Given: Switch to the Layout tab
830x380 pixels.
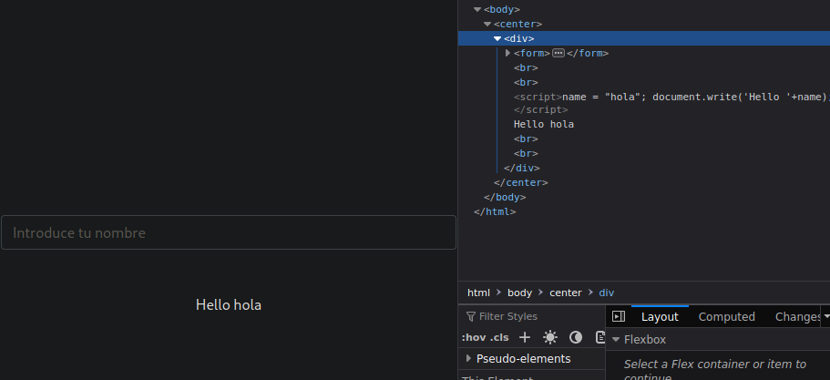Looking at the screenshot, I should (x=660, y=316).
